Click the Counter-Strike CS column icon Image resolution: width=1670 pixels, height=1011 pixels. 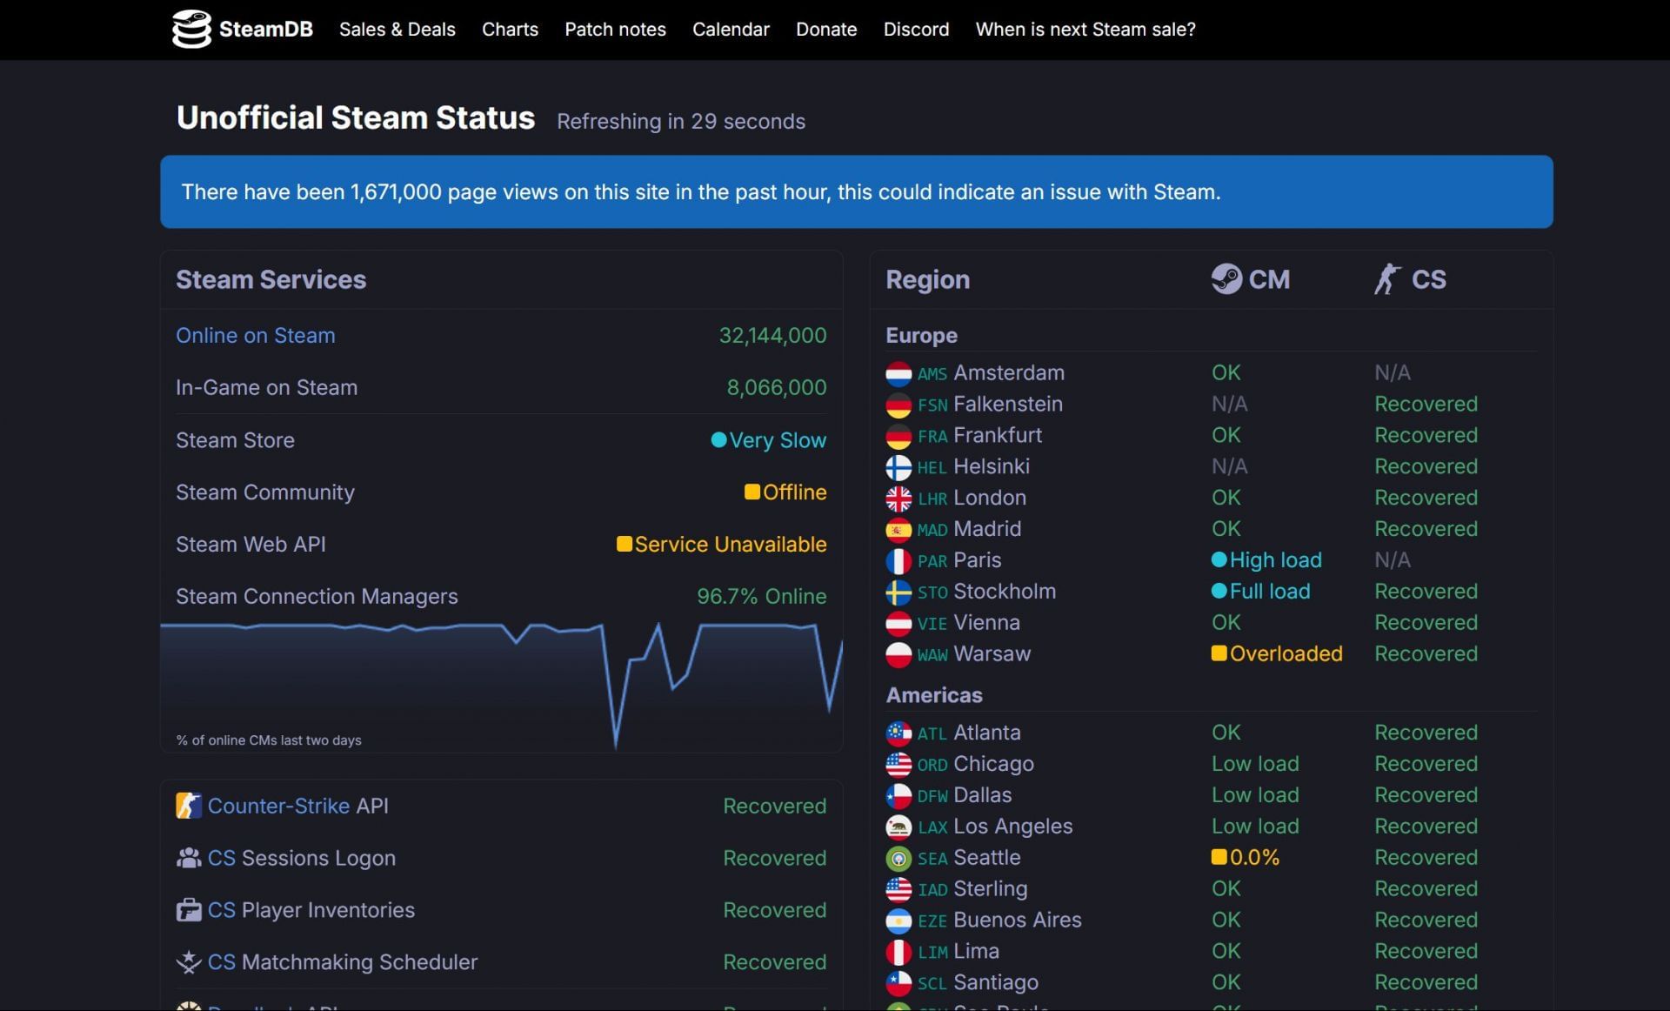tap(1387, 279)
